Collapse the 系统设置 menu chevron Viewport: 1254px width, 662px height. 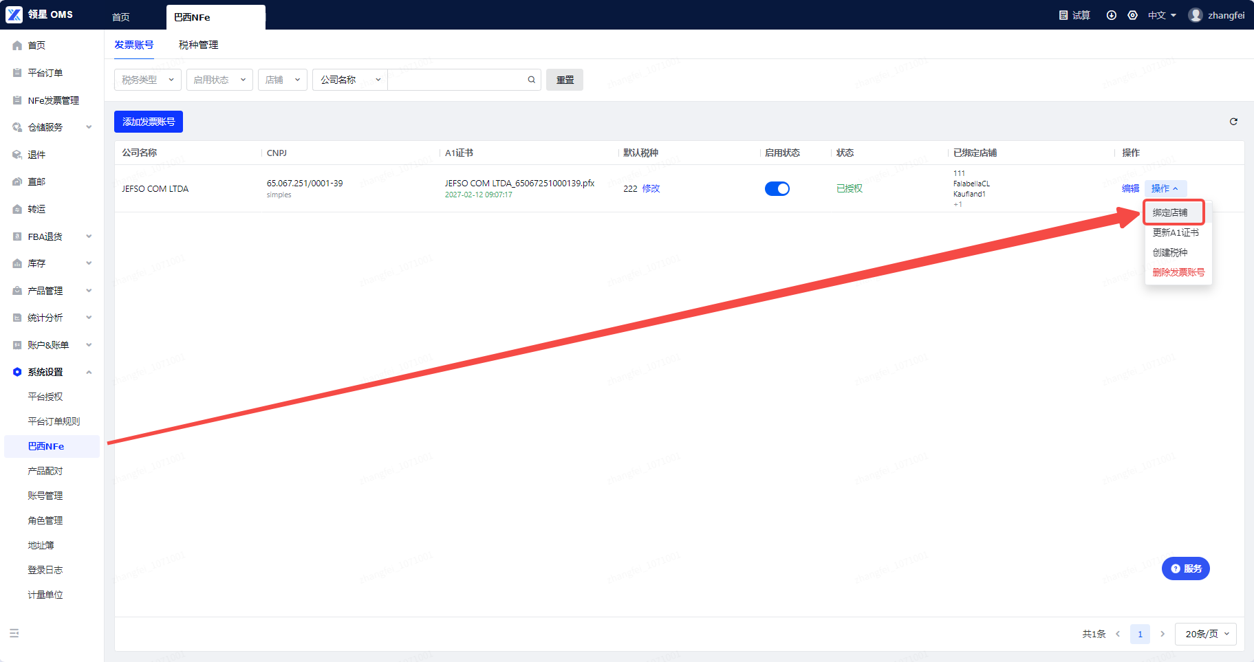pyautogui.click(x=89, y=372)
